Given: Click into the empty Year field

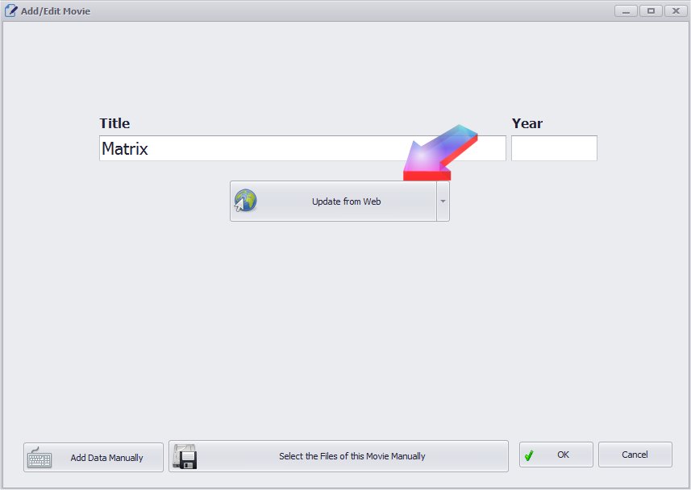Looking at the screenshot, I should click(x=554, y=148).
